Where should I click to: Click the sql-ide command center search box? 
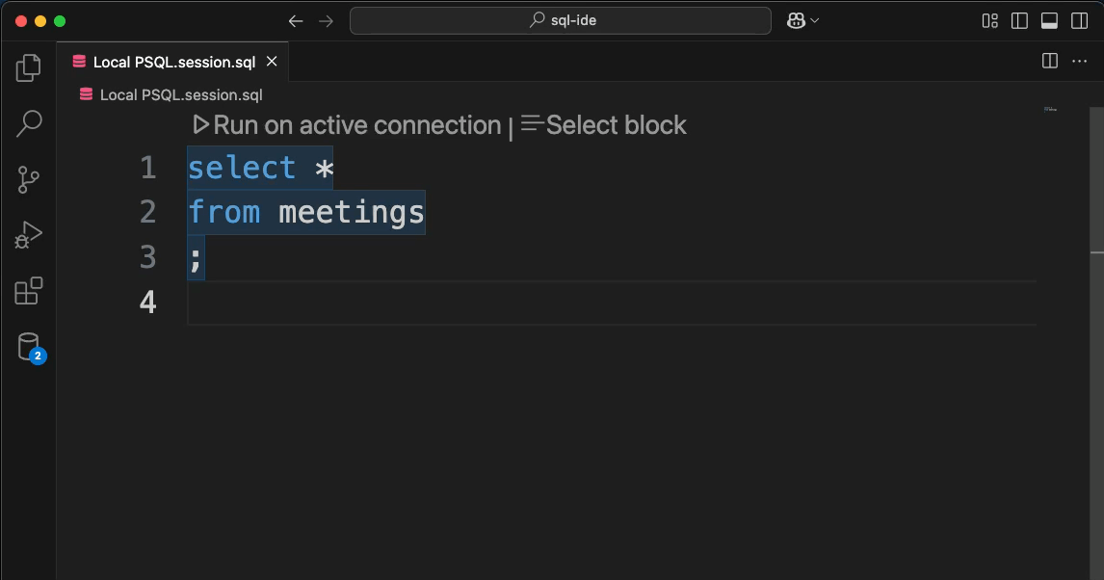click(561, 20)
